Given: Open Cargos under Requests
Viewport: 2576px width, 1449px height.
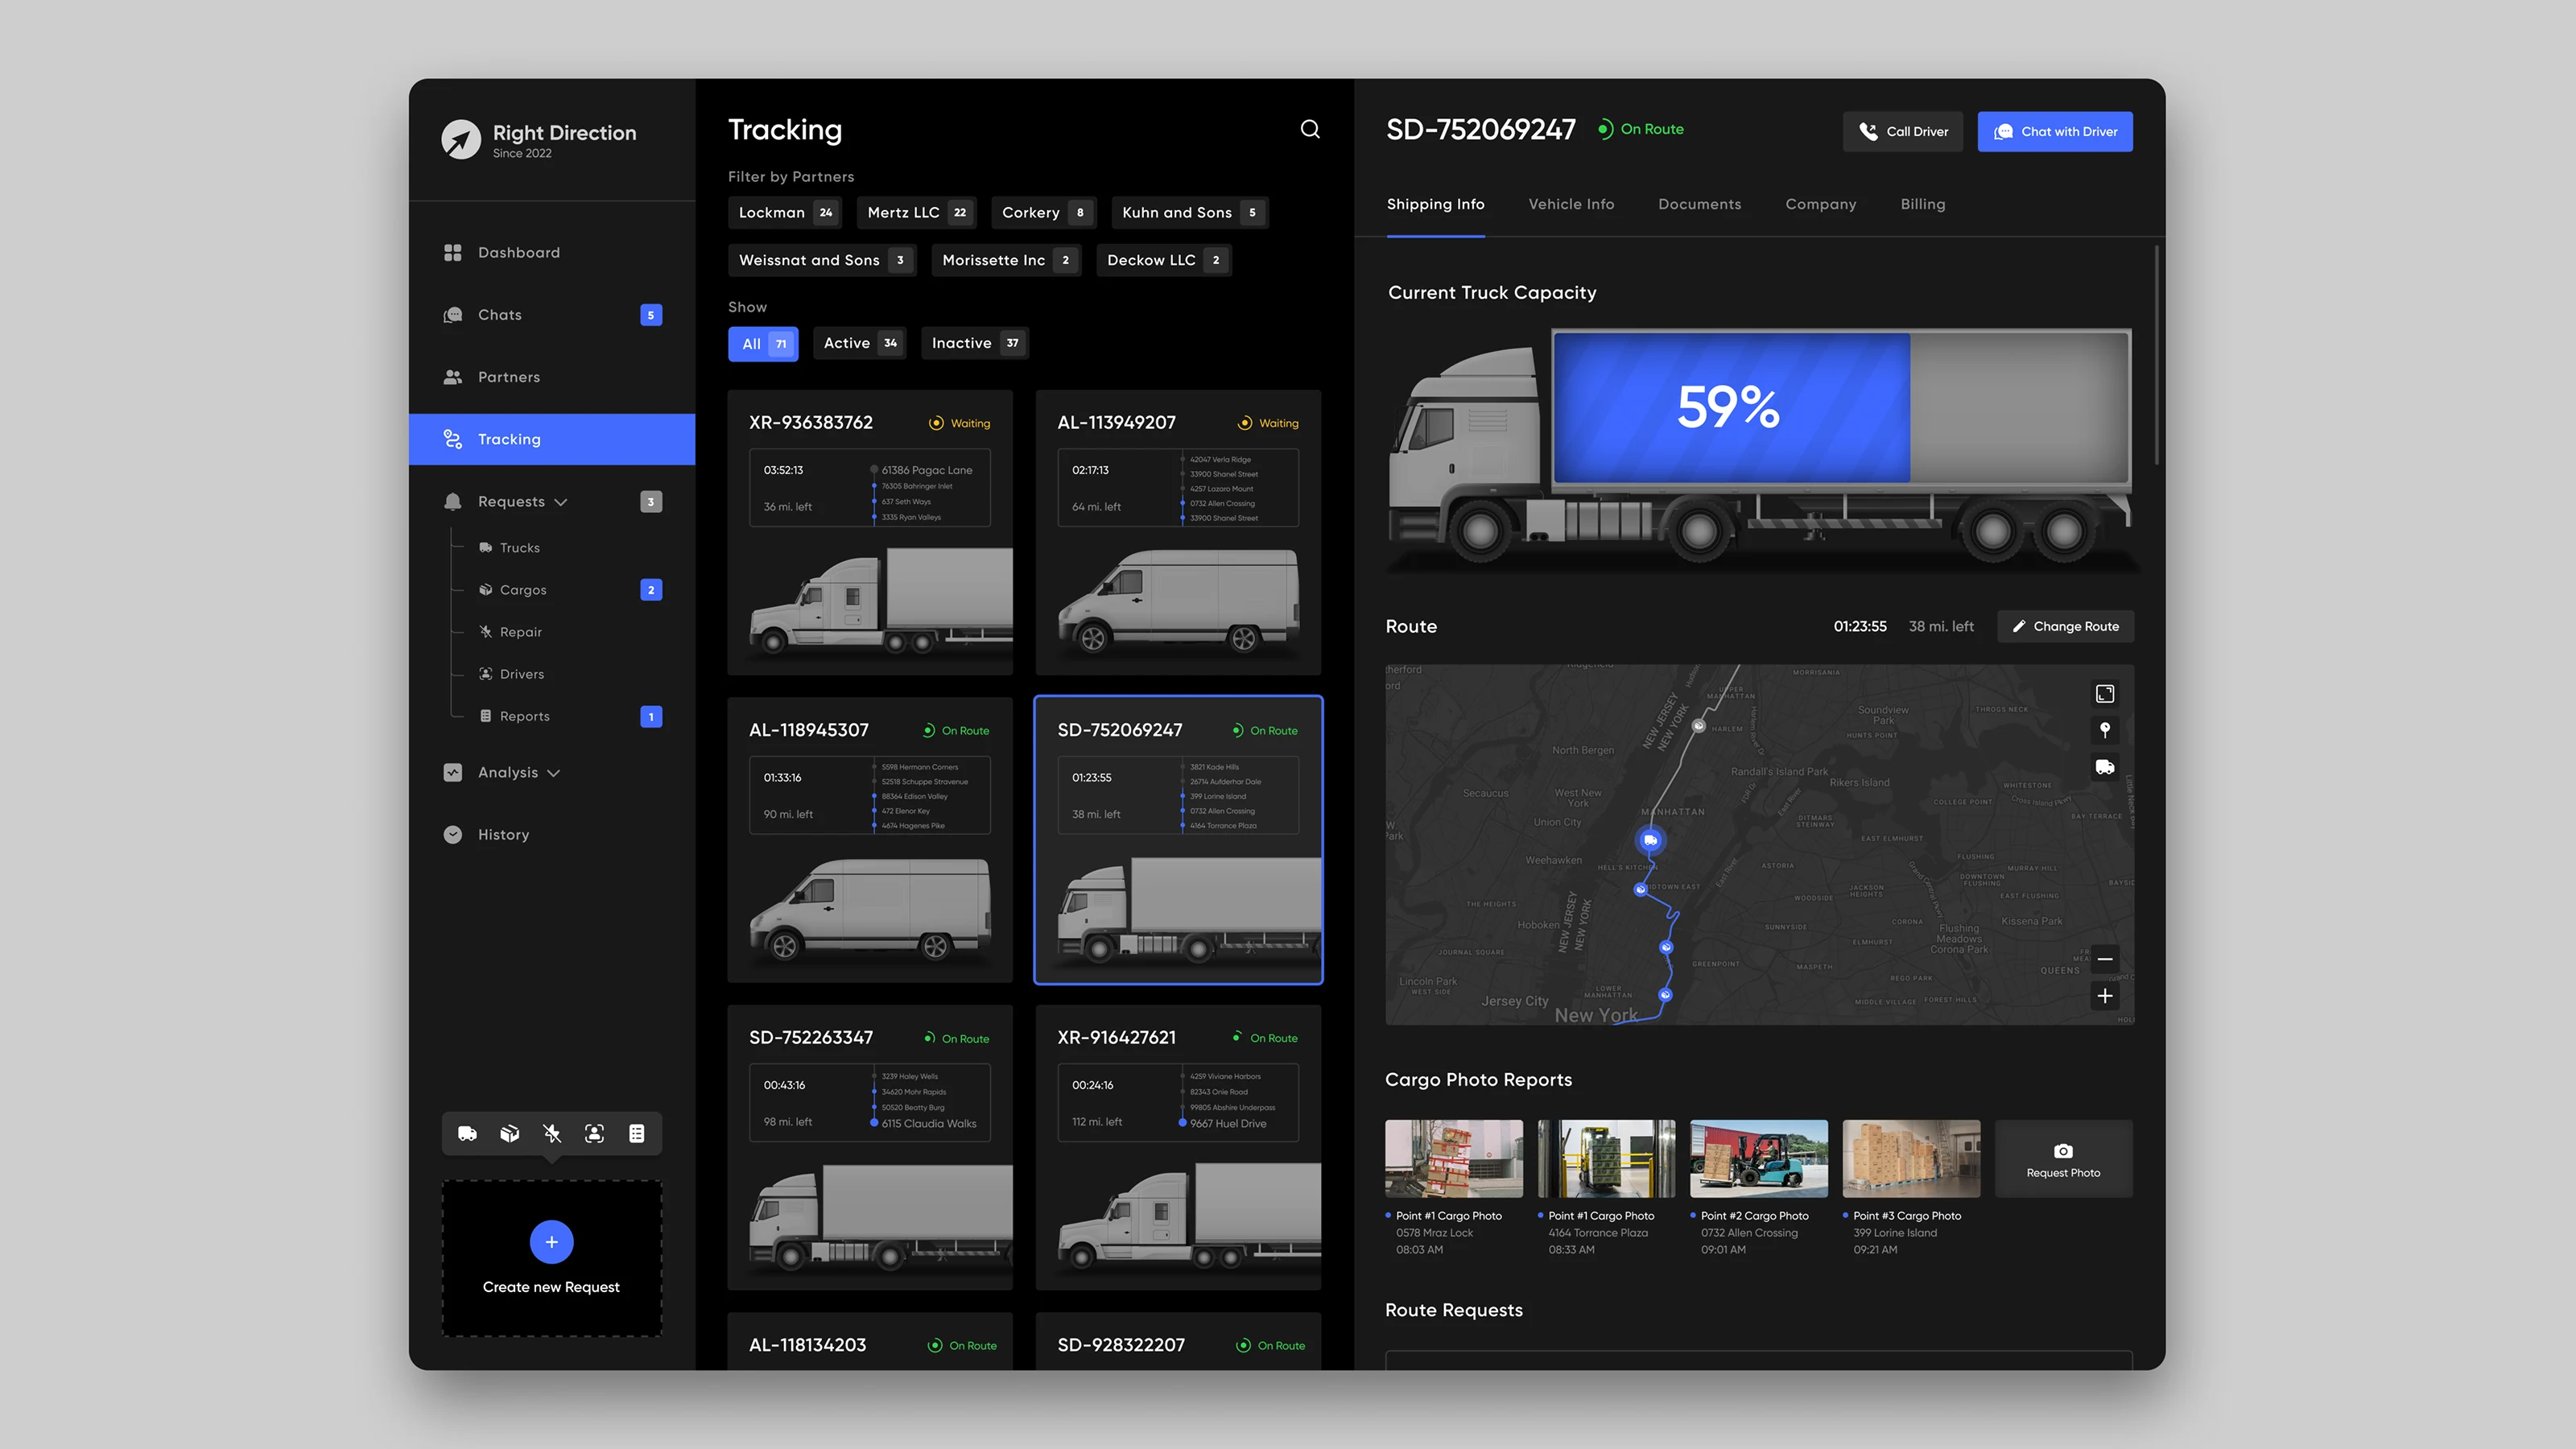Looking at the screenshot, I should coord(570,590).
